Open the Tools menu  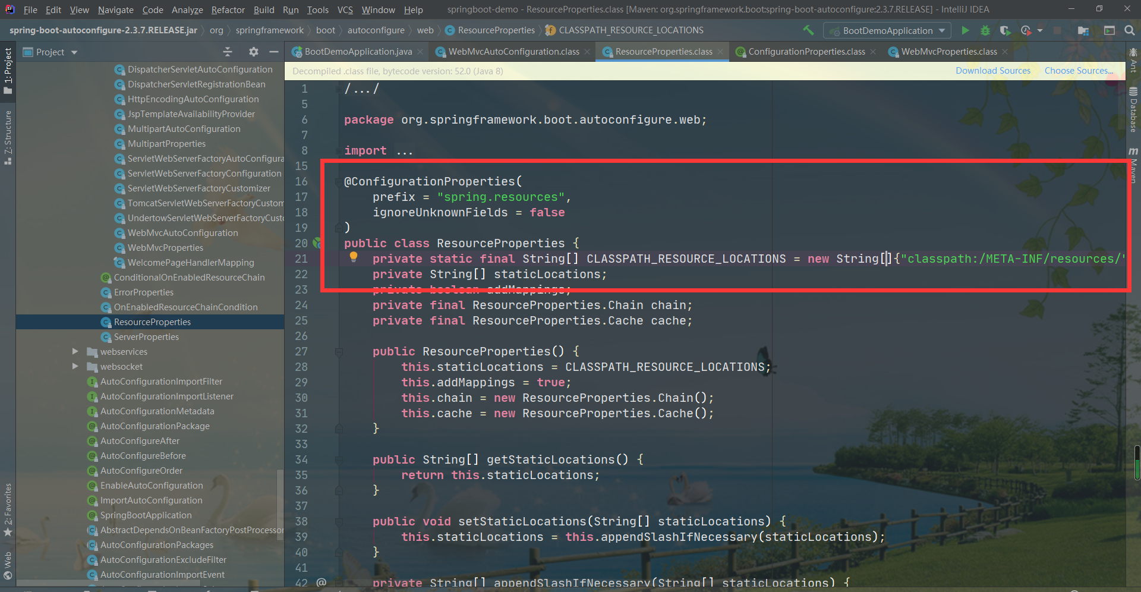point(317,10)
